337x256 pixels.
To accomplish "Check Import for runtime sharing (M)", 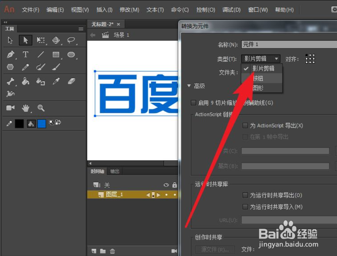I will (245, 207).
